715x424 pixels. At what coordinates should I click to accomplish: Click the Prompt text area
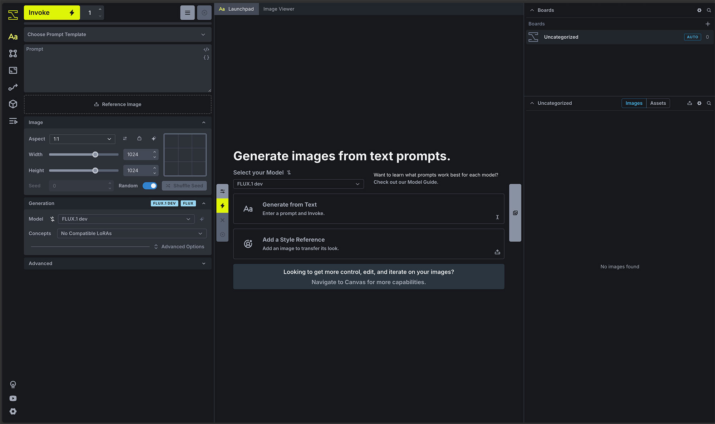click(x=118, y=69)
